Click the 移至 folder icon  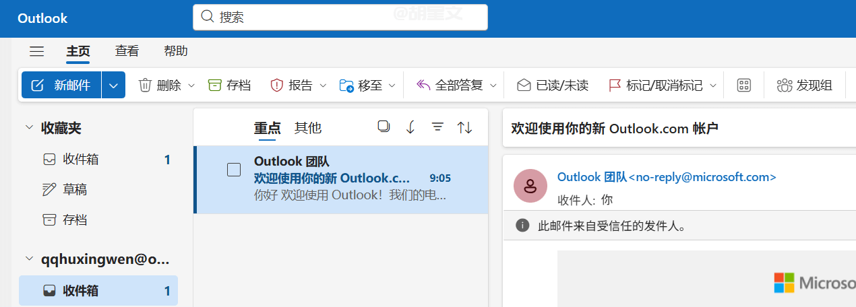346,86
